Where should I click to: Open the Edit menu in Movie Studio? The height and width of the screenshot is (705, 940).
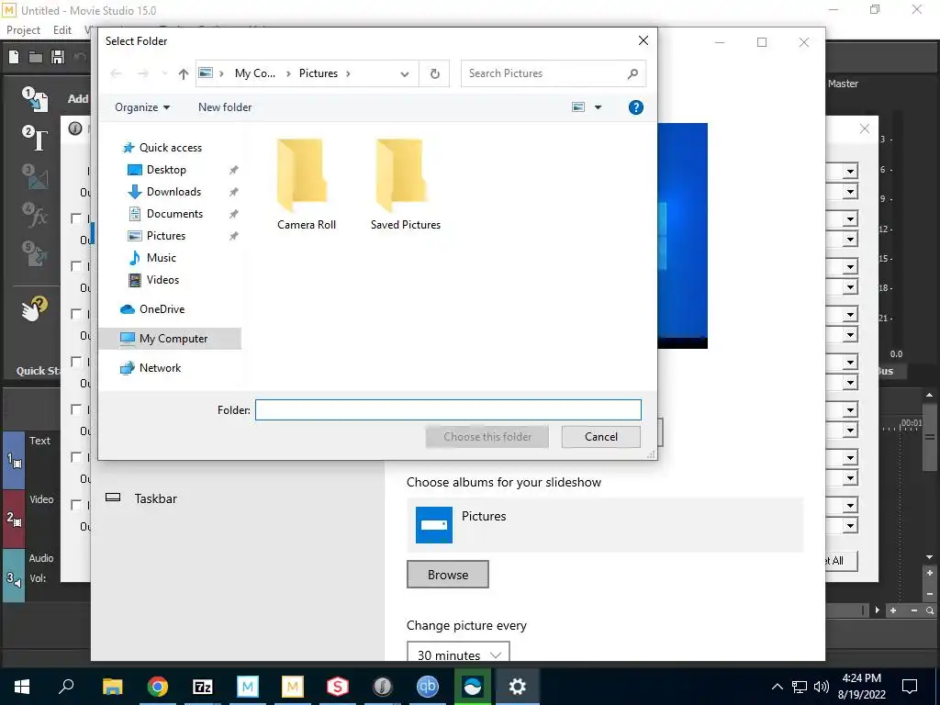coord(62,30)
